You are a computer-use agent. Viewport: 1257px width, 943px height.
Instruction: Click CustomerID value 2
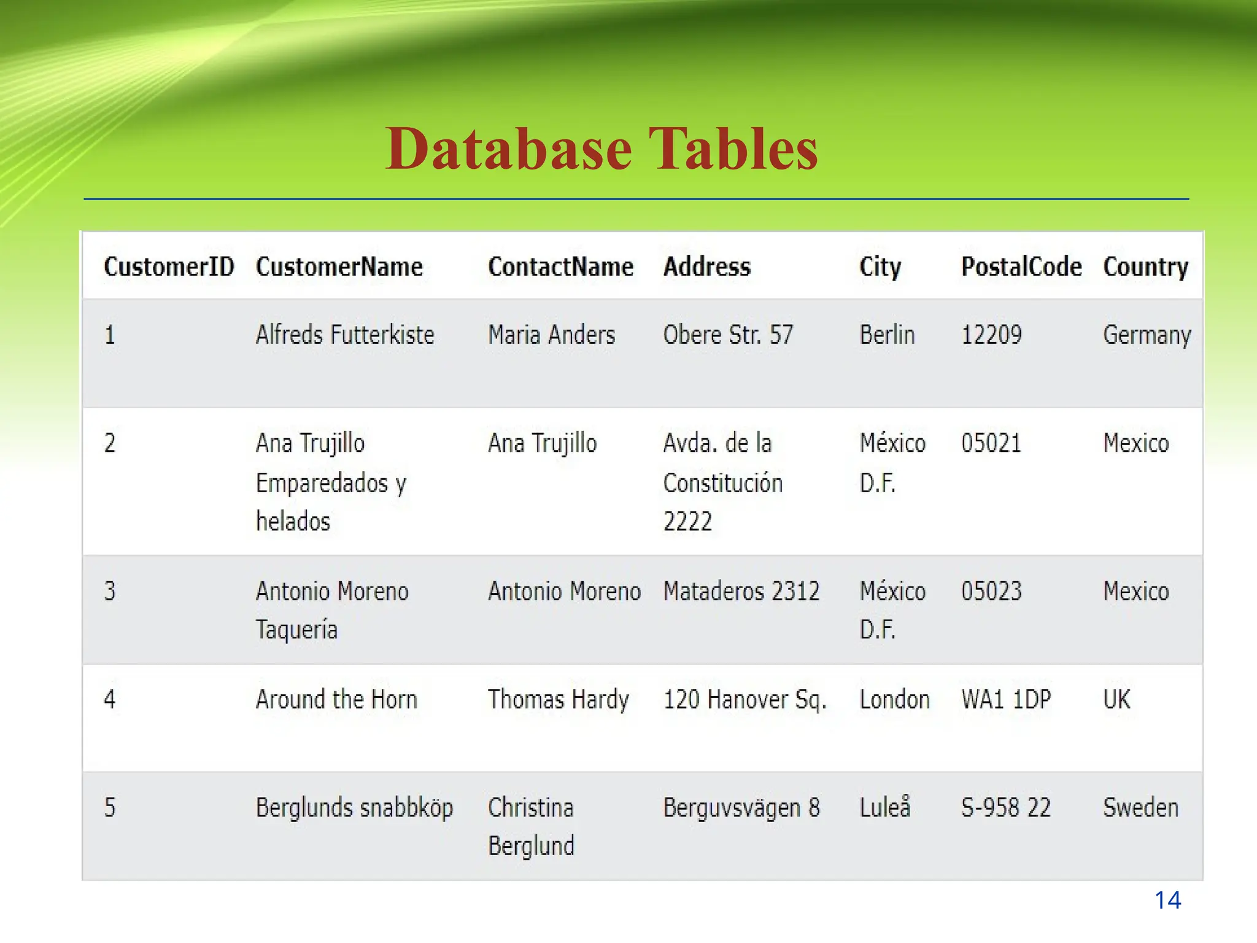(x=109, y=443)
